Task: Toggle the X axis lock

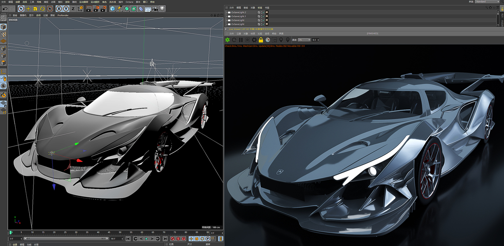Action: [59, 9]
